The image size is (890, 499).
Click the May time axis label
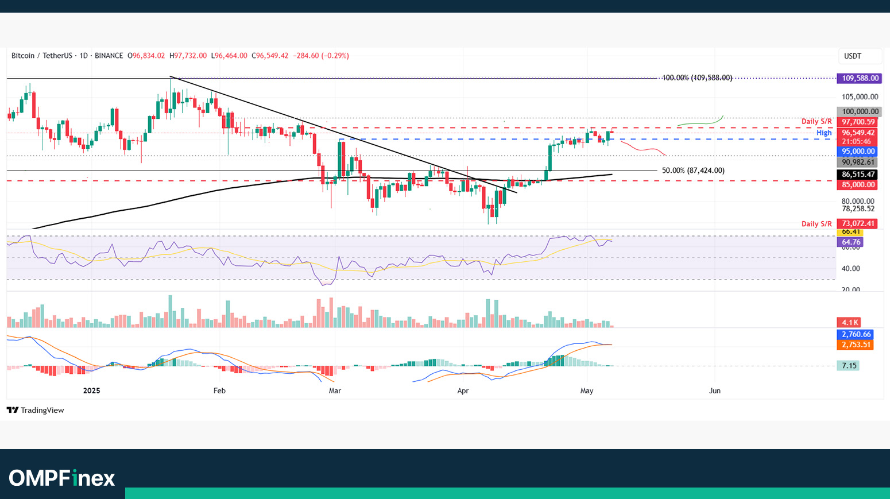click(587, 390)
